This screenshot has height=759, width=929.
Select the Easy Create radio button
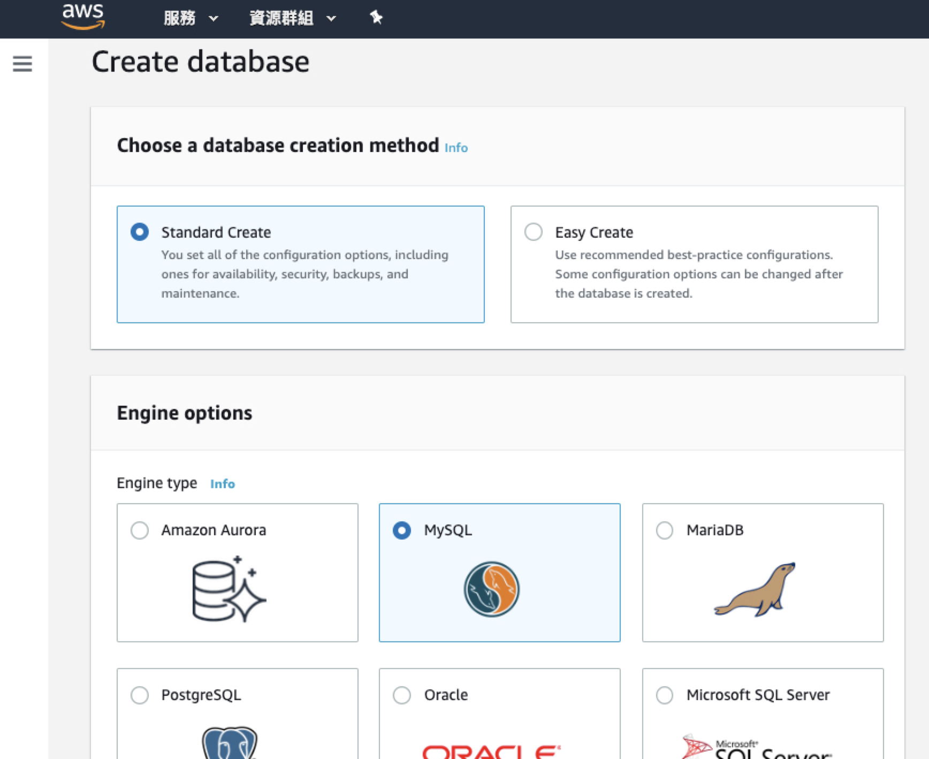[534, 232]
